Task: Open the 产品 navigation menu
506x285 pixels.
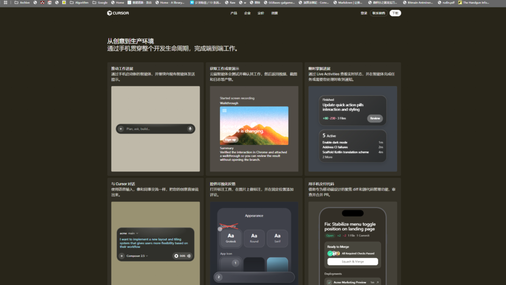Action: coord(234,13)
